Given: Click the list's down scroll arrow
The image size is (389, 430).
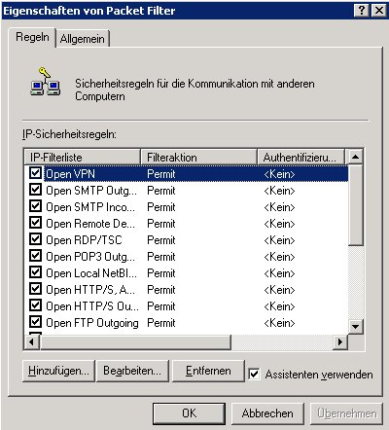Looking at the screenshot, I should pyautogui.click(x=355, y=326).
